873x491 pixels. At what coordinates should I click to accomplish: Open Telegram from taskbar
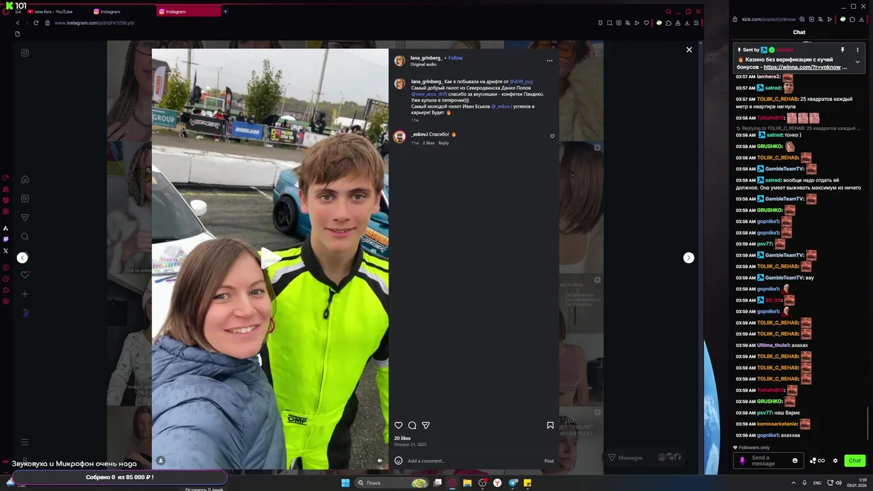(x=513, y=483)
